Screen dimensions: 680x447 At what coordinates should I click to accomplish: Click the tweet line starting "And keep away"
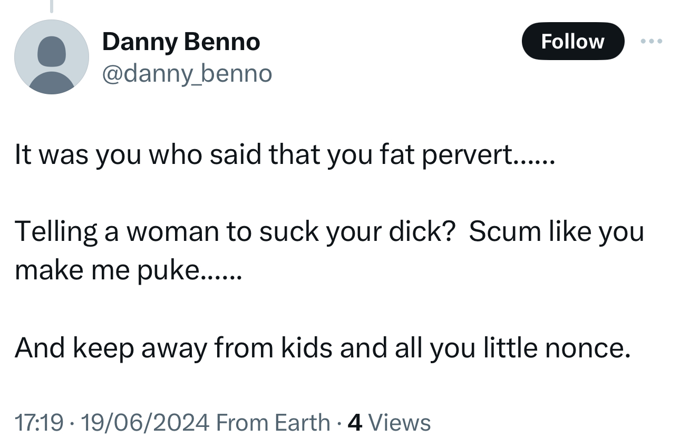322,347
